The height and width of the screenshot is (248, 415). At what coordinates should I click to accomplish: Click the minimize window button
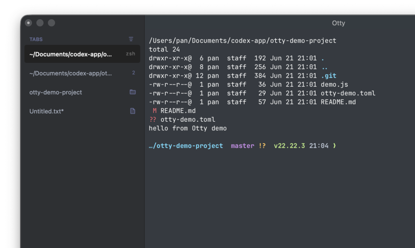pyautogui.click(x=40, y=23)
